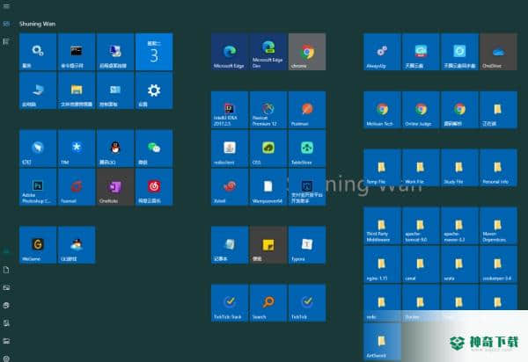
Task: Open the Study File folder tile
Action: 459,168
